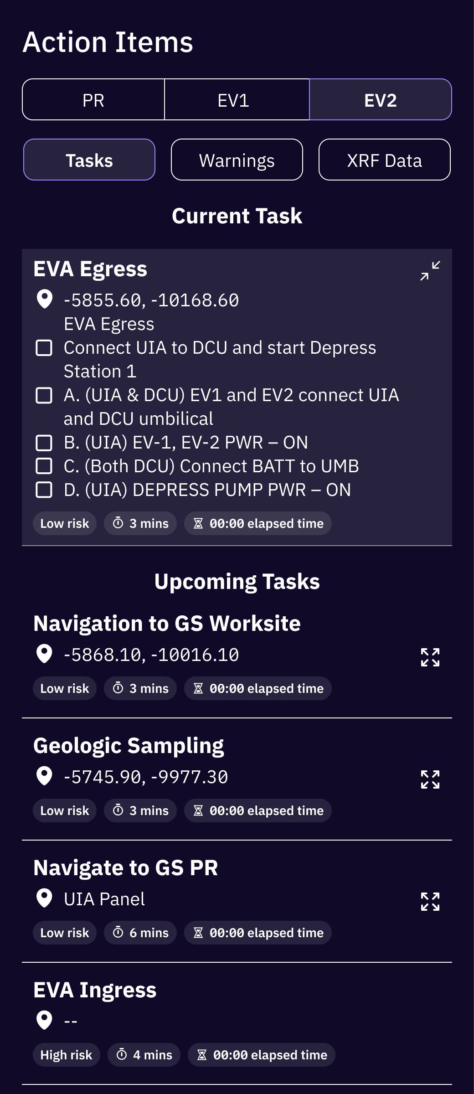Click the EVA Ingress location pin icon
474x1094 pixels.
[x=44, y=1020]
